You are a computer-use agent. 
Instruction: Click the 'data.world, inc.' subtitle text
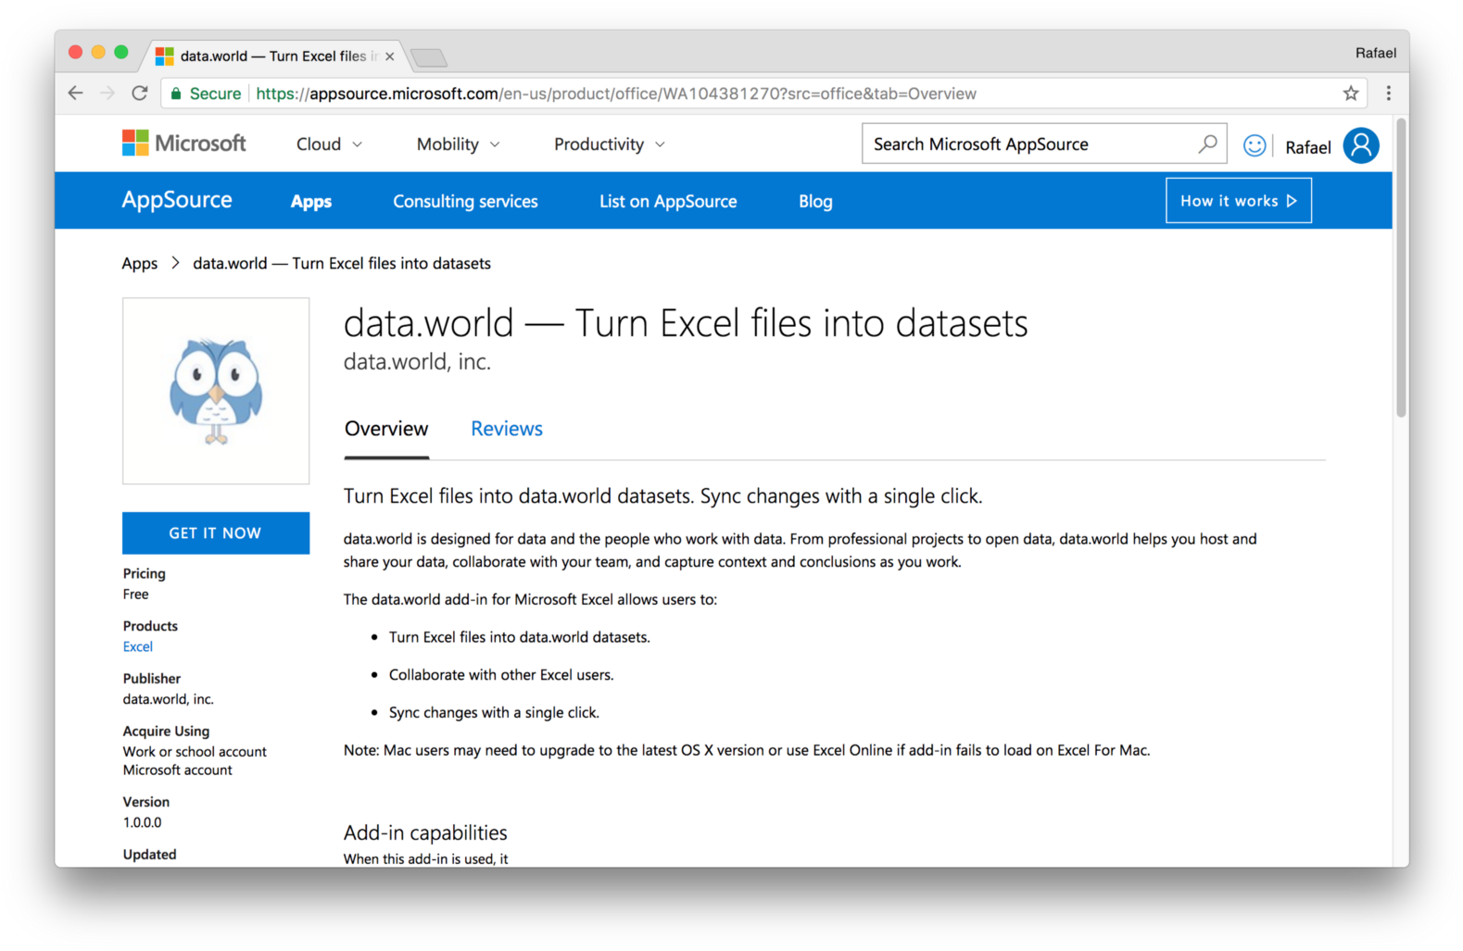[417, 362]
